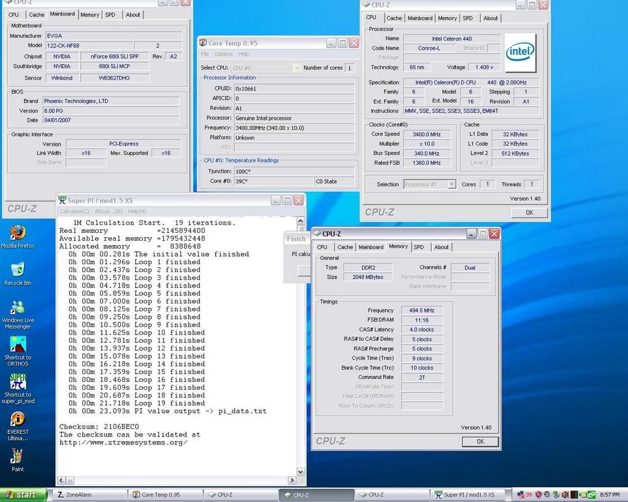The width and height of the screenshot is (628, 502).
Task: Switch to Memory tab in Intel Celeron CPU-Z window
Action: [447, 18]
